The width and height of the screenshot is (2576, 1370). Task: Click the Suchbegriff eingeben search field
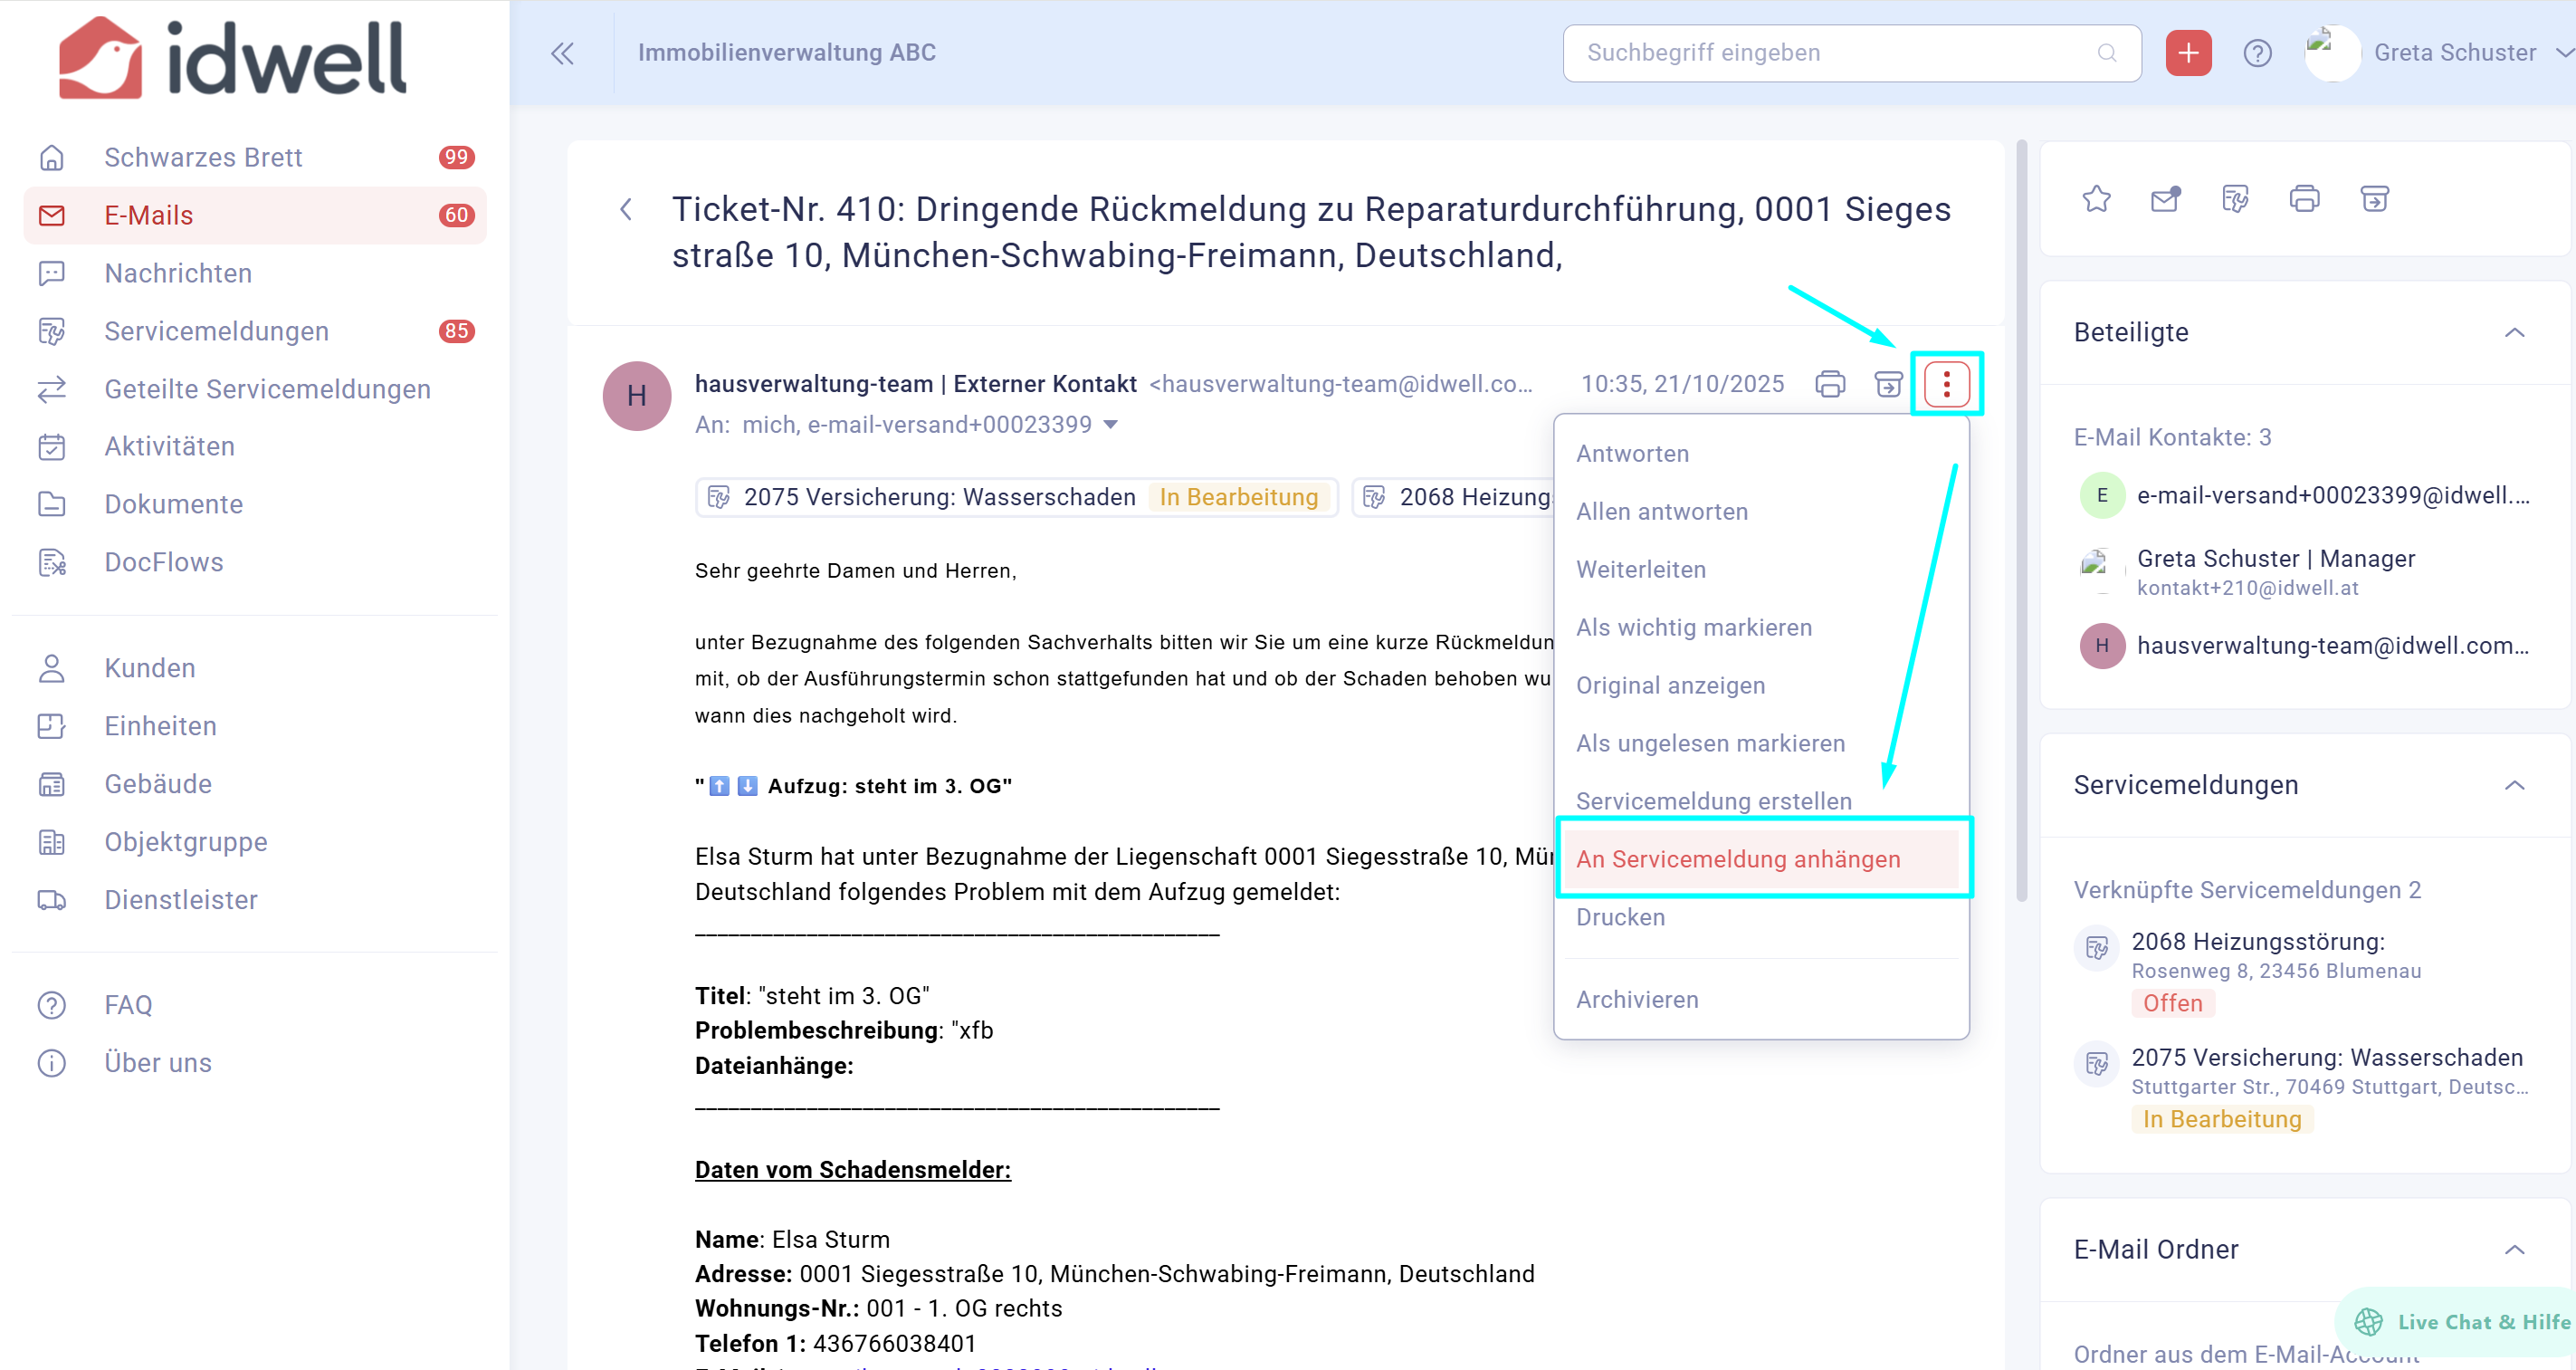tap(1838, 53)
